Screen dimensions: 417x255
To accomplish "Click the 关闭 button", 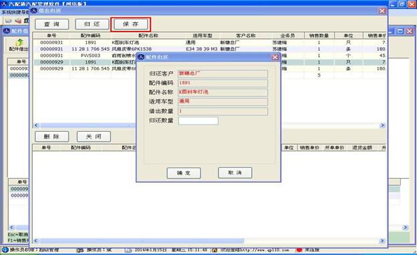I will [94, 137].
